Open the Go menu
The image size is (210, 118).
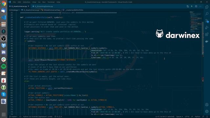coord(39,2)
